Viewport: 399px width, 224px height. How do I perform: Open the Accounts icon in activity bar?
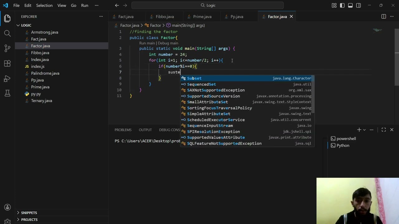(7, 208)
